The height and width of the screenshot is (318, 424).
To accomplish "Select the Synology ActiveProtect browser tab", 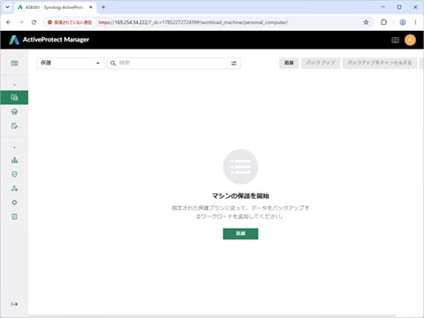I will (56, 7).
